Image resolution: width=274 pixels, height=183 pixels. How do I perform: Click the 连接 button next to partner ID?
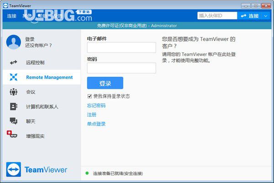249,16
